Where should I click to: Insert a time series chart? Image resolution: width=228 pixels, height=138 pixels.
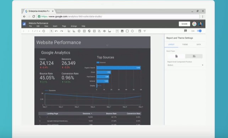pos(69,31)
